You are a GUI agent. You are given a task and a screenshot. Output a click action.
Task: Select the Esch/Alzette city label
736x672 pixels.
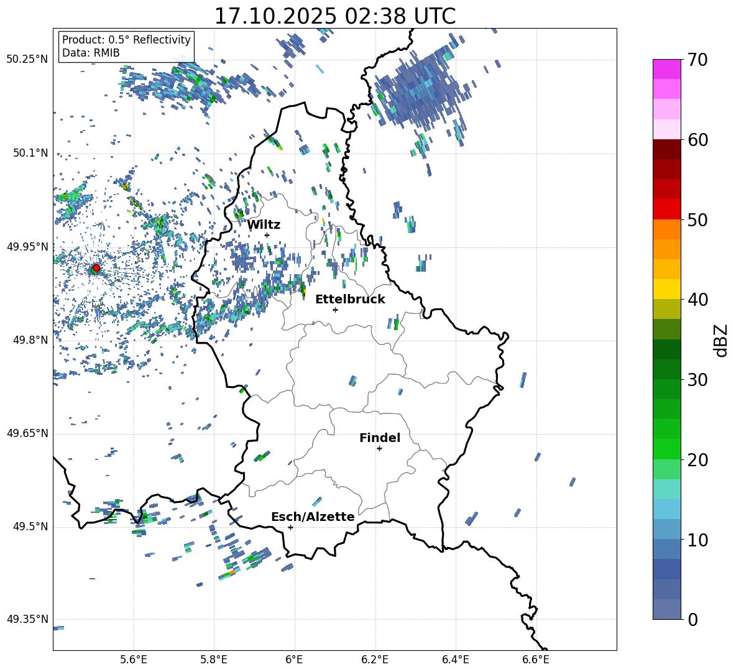click(313, 517)
